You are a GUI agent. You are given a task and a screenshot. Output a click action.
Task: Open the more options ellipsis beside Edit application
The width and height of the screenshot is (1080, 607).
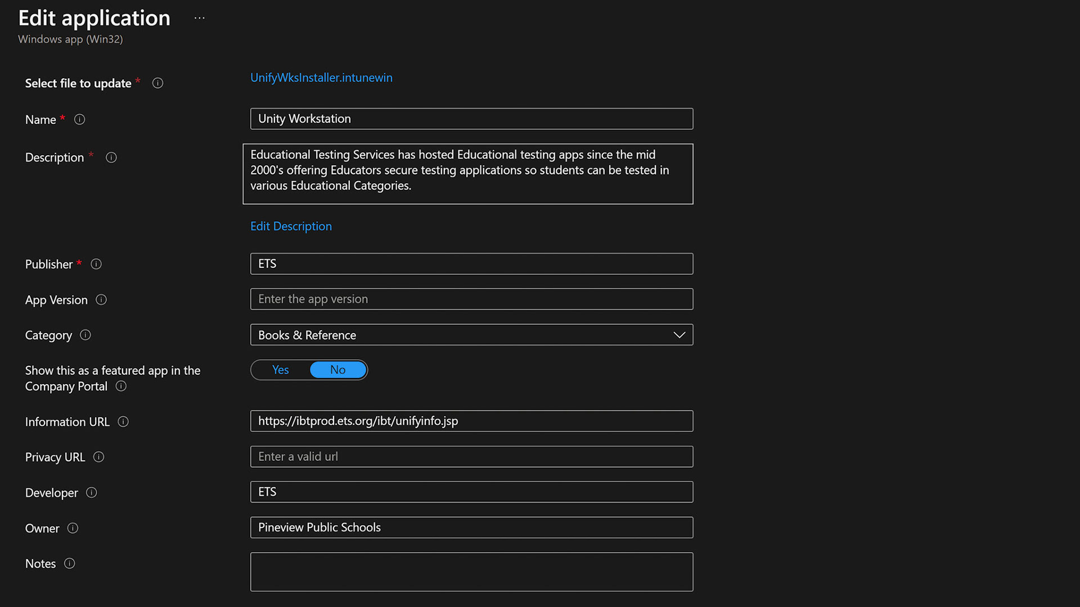[200, 18]
